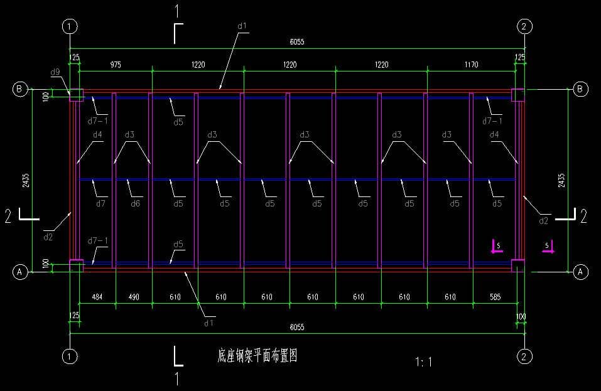601x391 pixels.
Task: Select the d7 member label on middle beam
Action: tap(100, 203)
